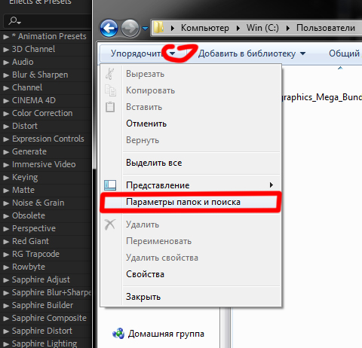The width and height of the screenshot is (362, 348).
Task: Click the search magnifier in Effects panel
Action: 14,21
